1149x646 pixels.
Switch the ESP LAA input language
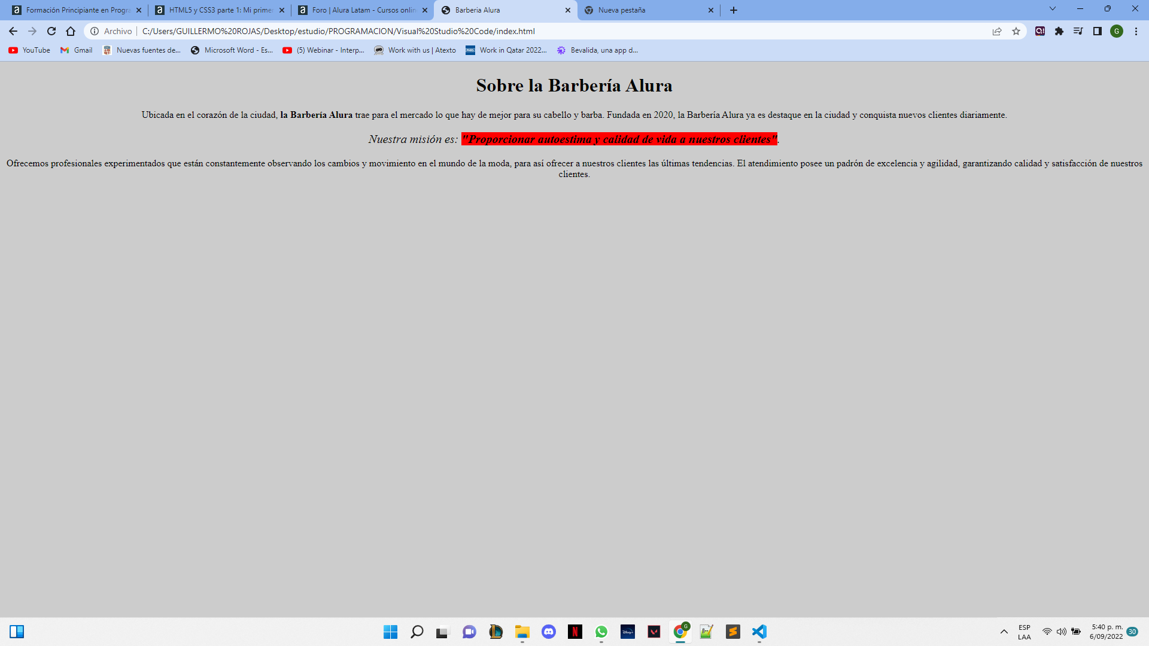[1025, 632]
